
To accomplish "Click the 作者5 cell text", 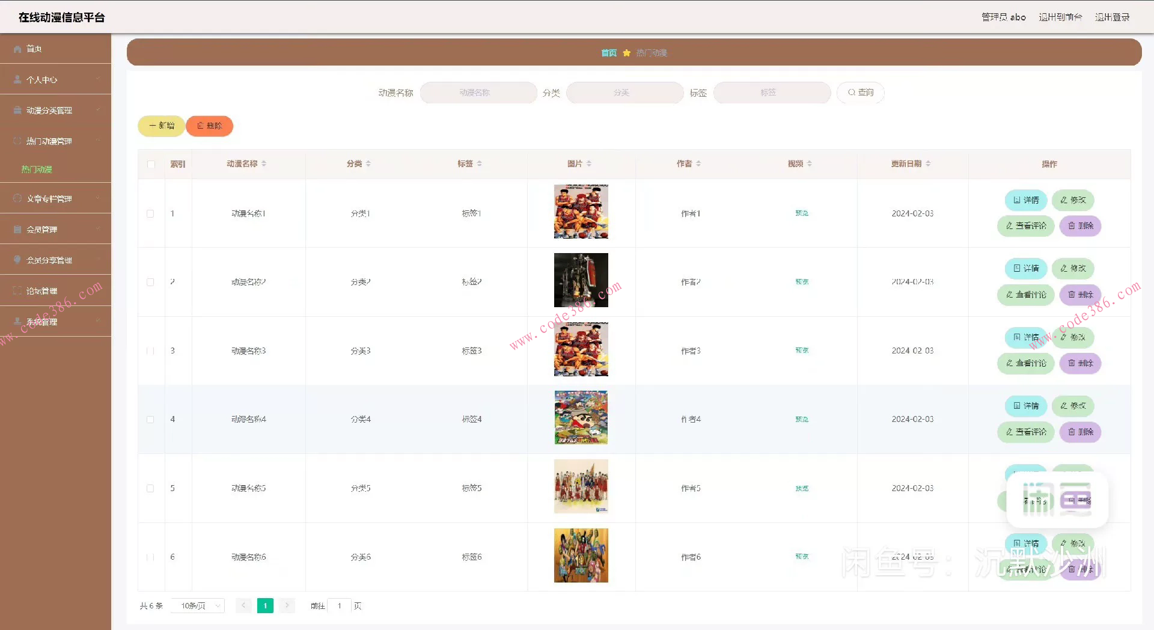I will tap(691, 488).
